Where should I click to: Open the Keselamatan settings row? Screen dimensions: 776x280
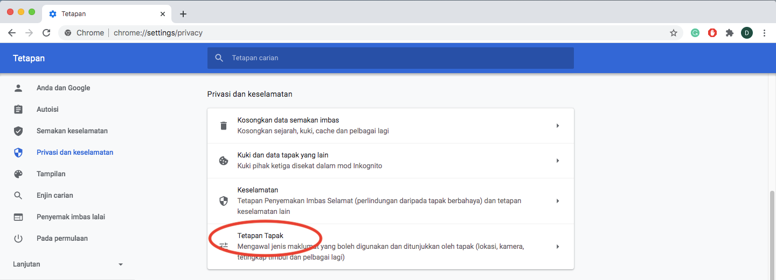(x=390, y=201)
